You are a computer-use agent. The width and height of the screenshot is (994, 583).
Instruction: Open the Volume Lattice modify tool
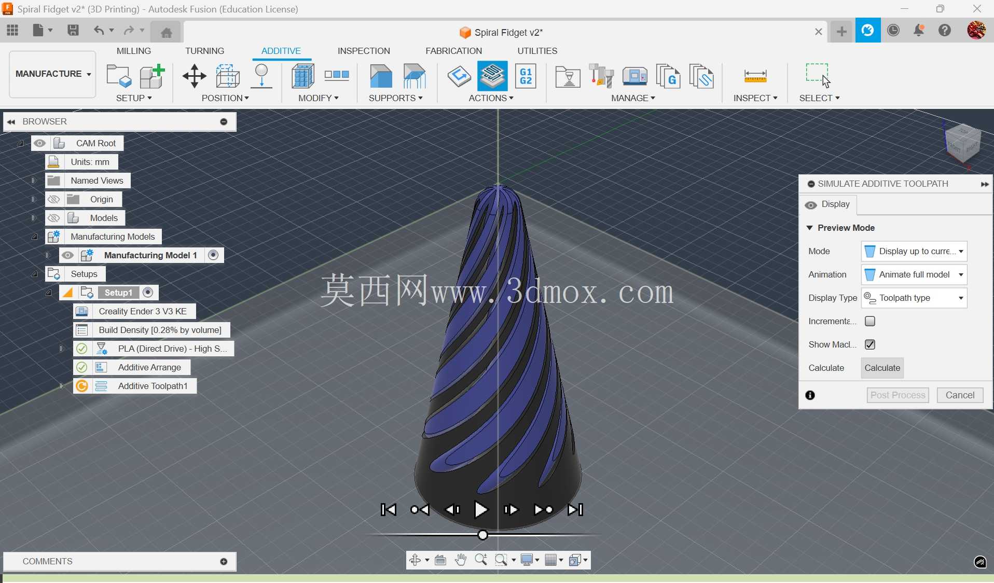pos(302,76)
